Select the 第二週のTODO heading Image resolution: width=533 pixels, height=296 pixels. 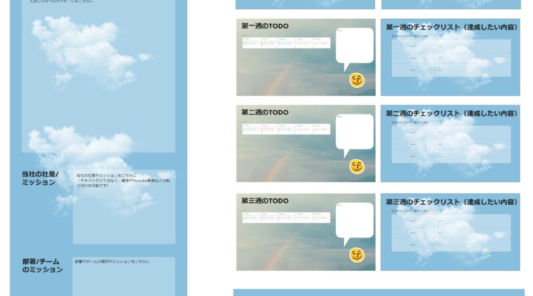[265, 112]
